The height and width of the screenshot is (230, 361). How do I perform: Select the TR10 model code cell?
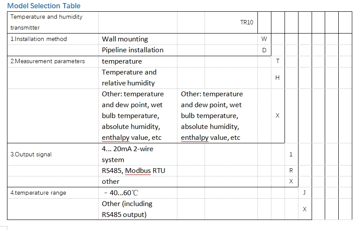coord(246,22)
